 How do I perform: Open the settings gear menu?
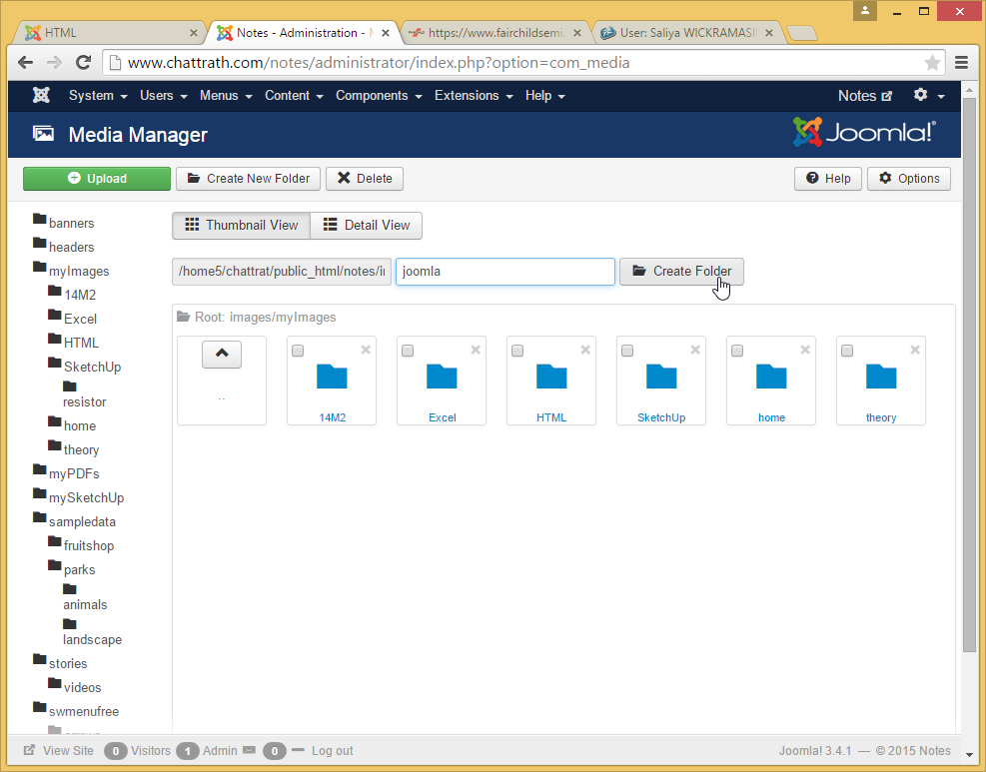pyautogui.click(x=928, y=96)
